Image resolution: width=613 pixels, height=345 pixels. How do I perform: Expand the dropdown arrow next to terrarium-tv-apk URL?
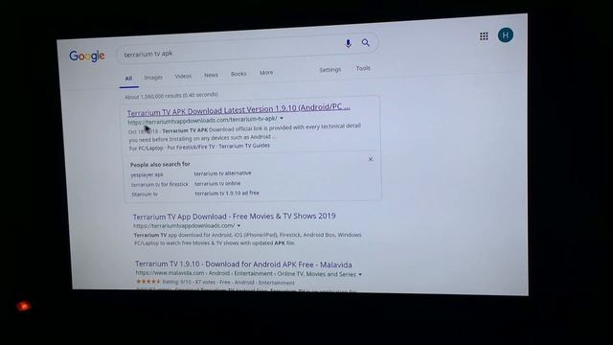click(x=282, y=118)
